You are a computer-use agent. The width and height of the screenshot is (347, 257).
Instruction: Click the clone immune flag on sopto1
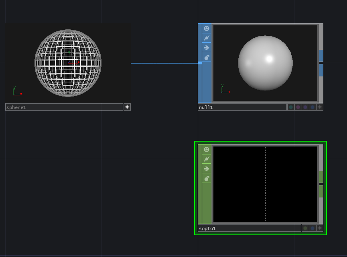[207, 159]
